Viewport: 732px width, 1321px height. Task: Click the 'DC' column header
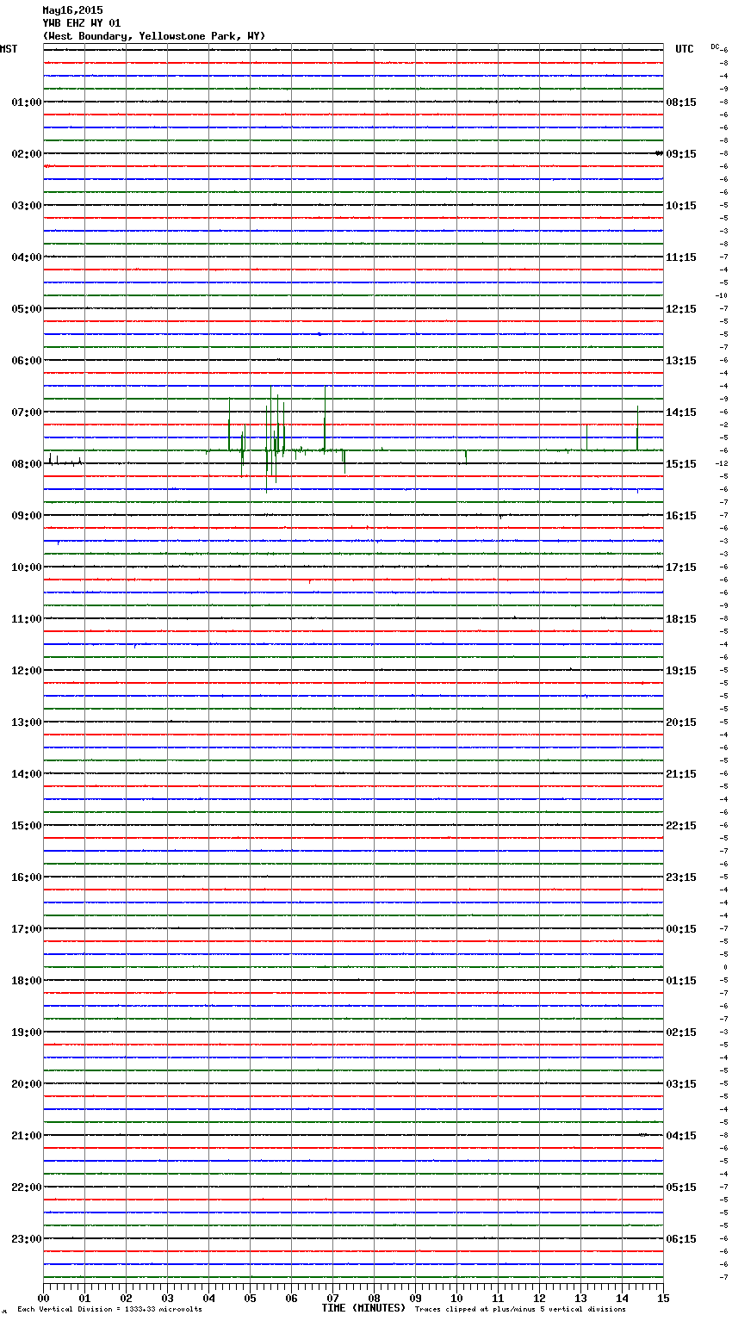click(715, 47)
